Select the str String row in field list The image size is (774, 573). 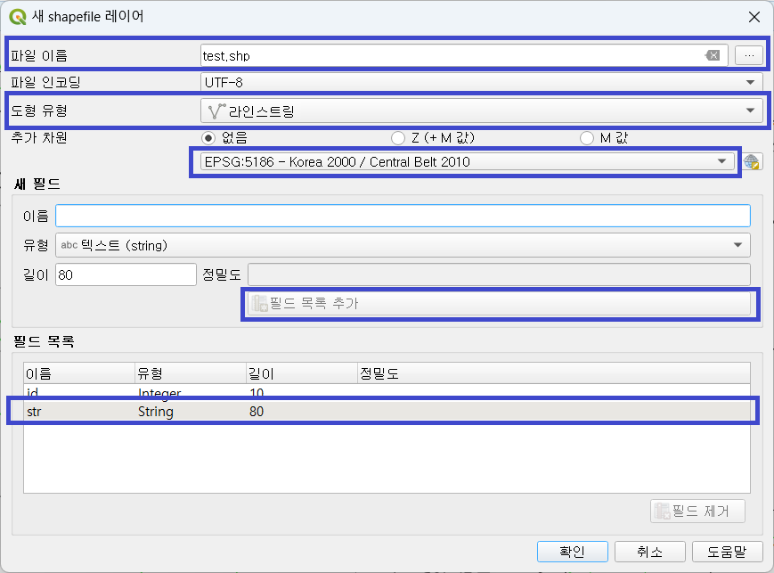coord(387,412)
